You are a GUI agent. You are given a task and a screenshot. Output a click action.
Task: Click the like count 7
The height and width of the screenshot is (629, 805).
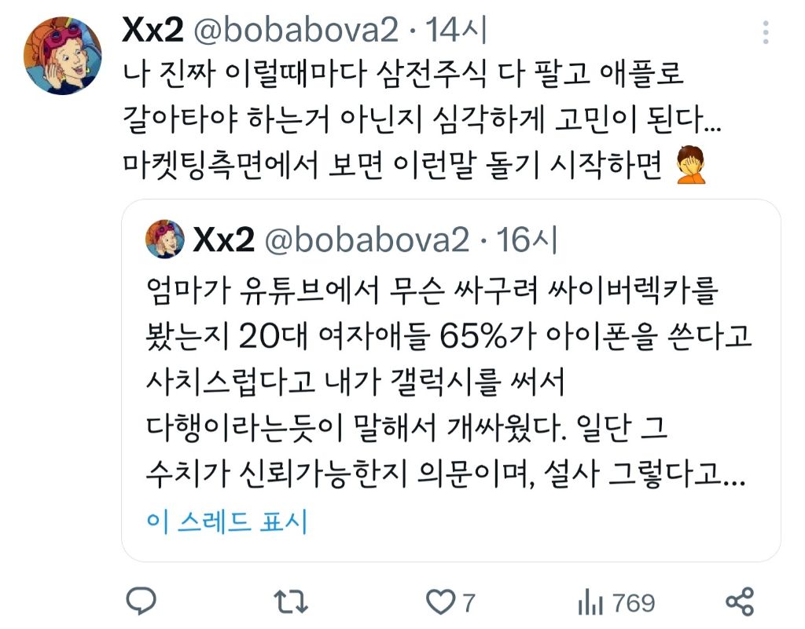coord(469,602)
